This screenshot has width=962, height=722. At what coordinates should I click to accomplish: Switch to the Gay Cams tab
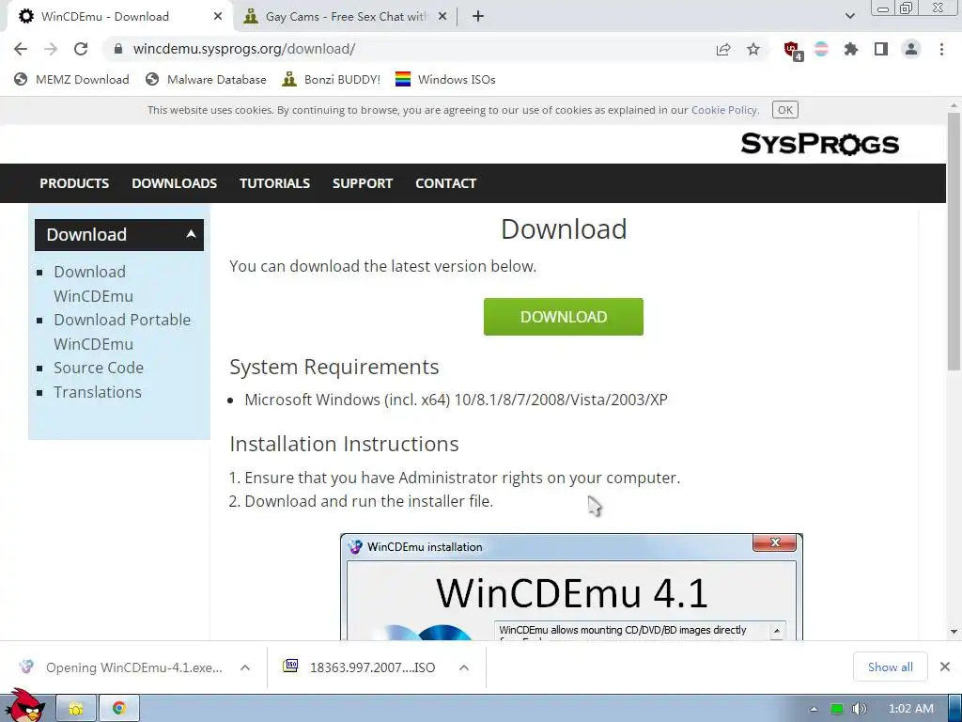point(344,17)
